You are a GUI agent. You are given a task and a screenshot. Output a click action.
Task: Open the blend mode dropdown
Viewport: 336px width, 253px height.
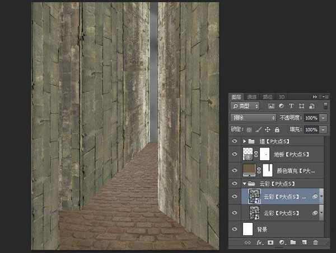(x=252, y=118)
